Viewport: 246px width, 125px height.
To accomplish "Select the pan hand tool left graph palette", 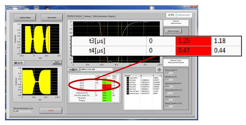I will click(22, 63).
